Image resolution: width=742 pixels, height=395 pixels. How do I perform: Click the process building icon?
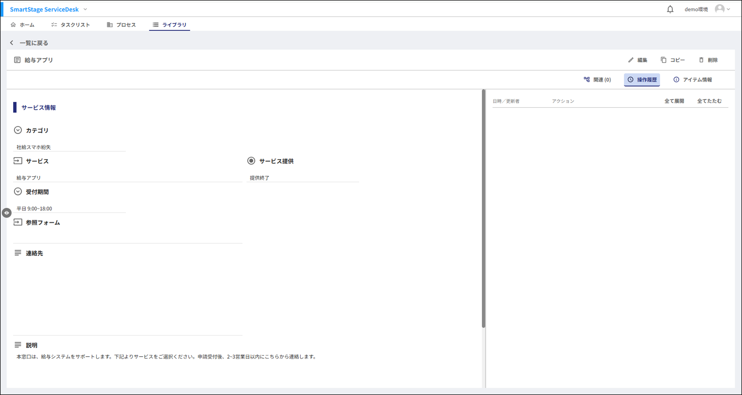tap(110, 24)
